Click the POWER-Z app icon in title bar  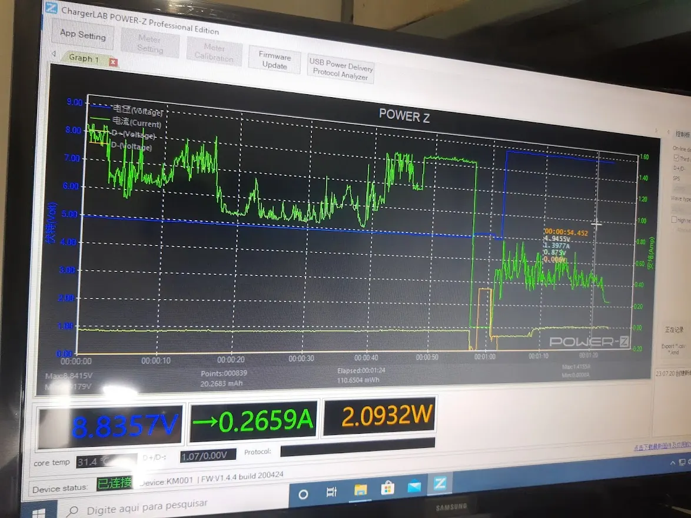[x=52, y=8]
